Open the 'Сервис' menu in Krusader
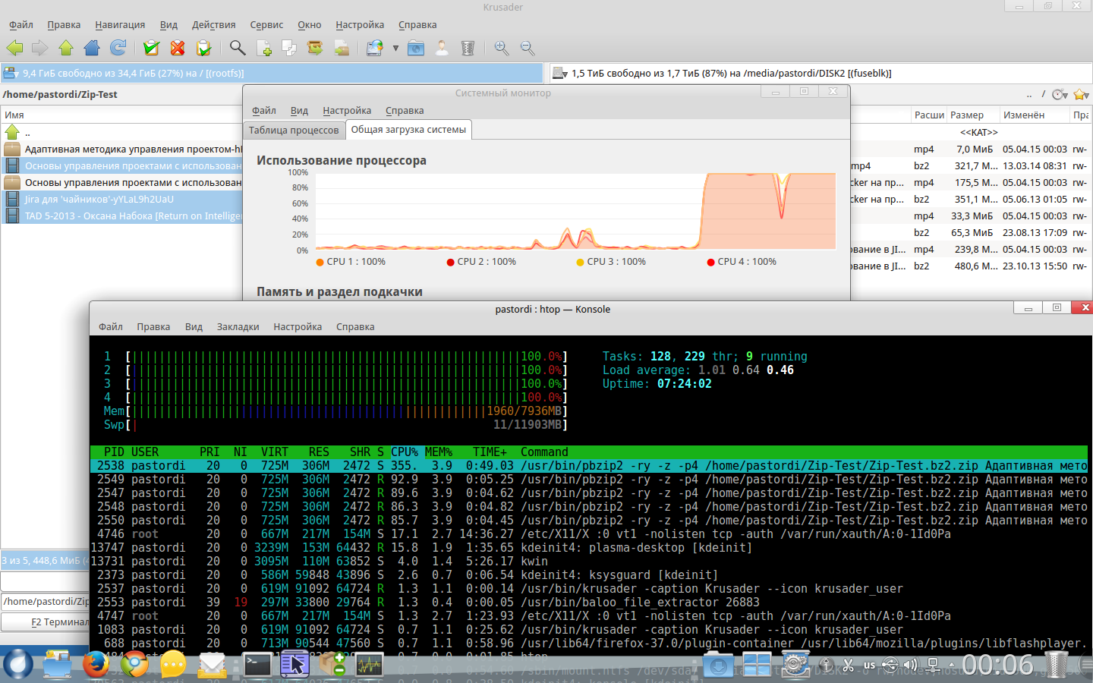 click(x=266, y=25)
